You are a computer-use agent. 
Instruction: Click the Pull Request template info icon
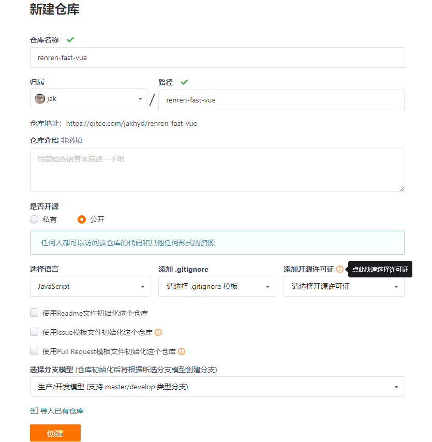(x=182, y=351)
